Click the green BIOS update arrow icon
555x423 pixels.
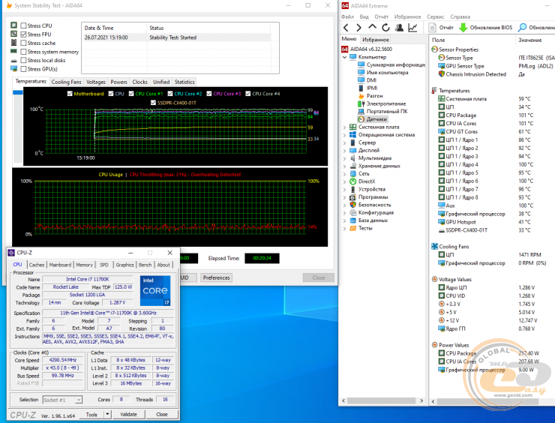coord(463,27)
